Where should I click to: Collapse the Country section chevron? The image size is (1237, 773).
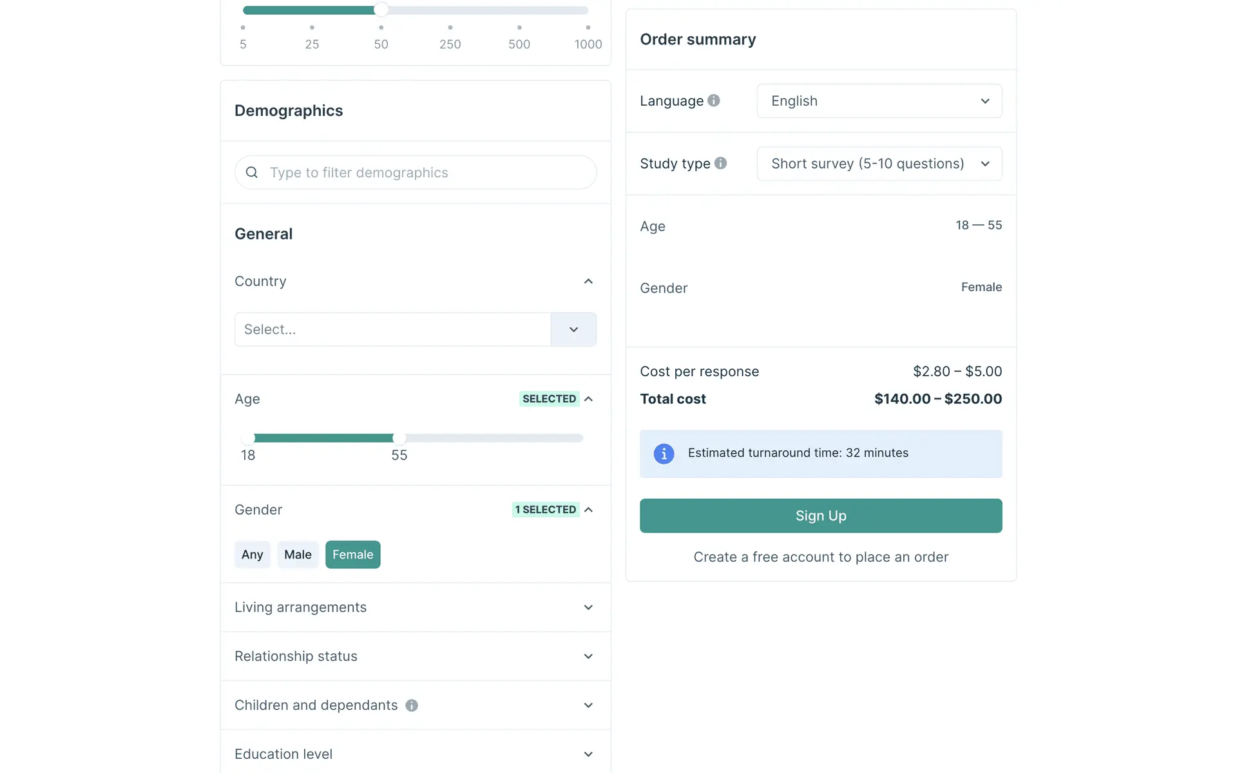point(588,282)
